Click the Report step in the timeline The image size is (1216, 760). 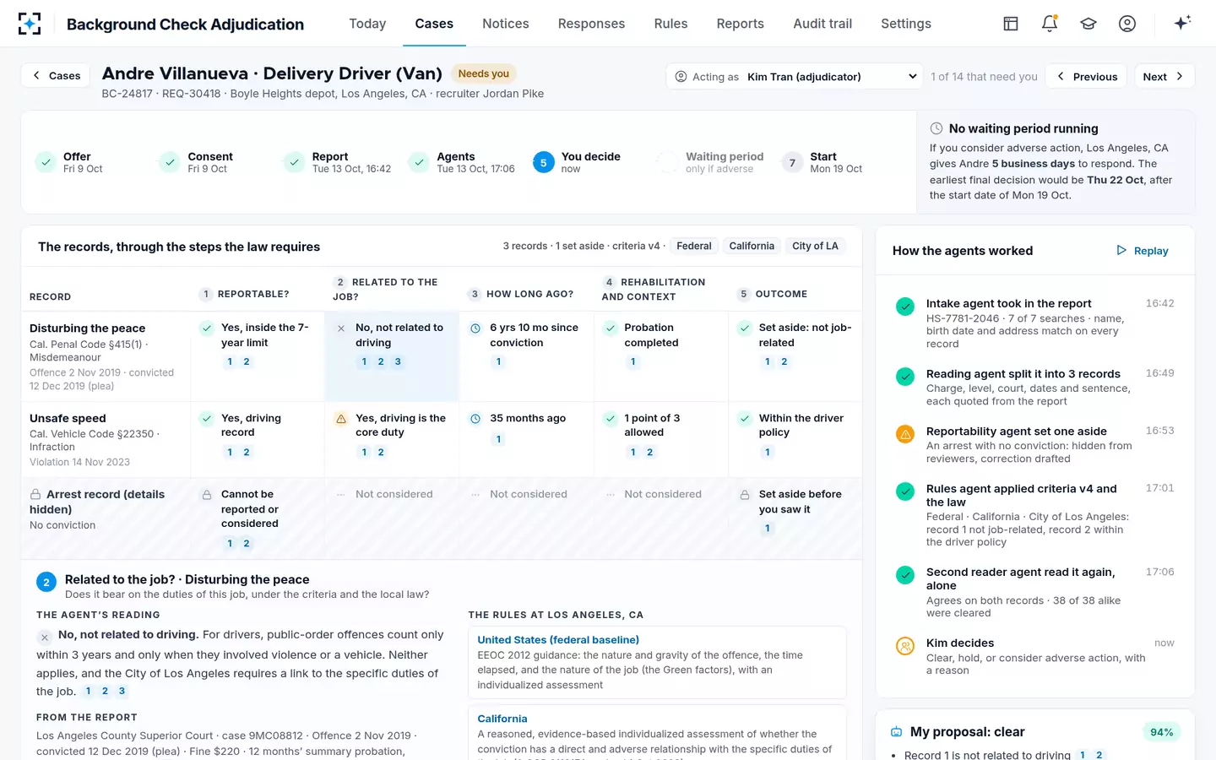click(339, 163)
